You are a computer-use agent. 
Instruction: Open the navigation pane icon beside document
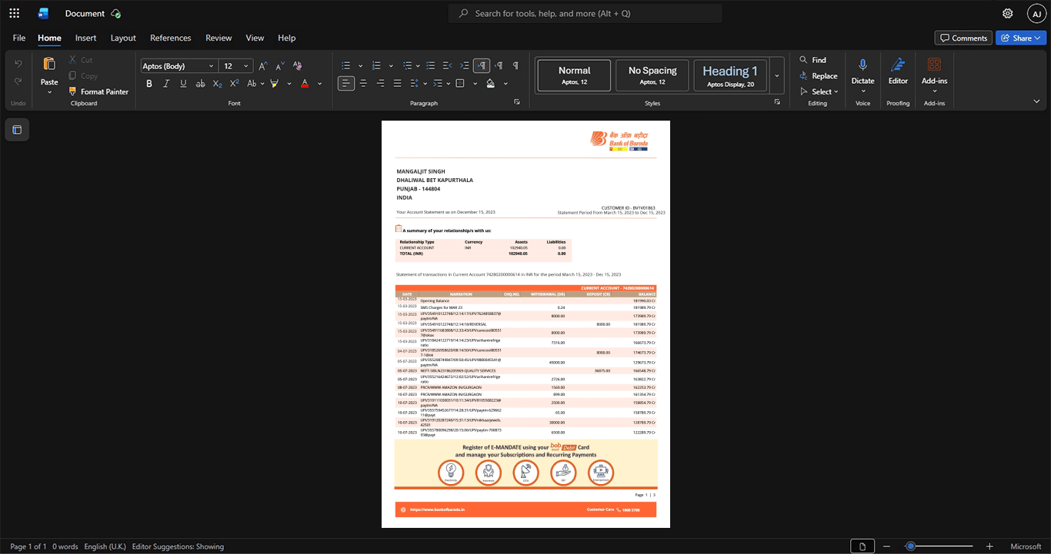pos(17,130)
